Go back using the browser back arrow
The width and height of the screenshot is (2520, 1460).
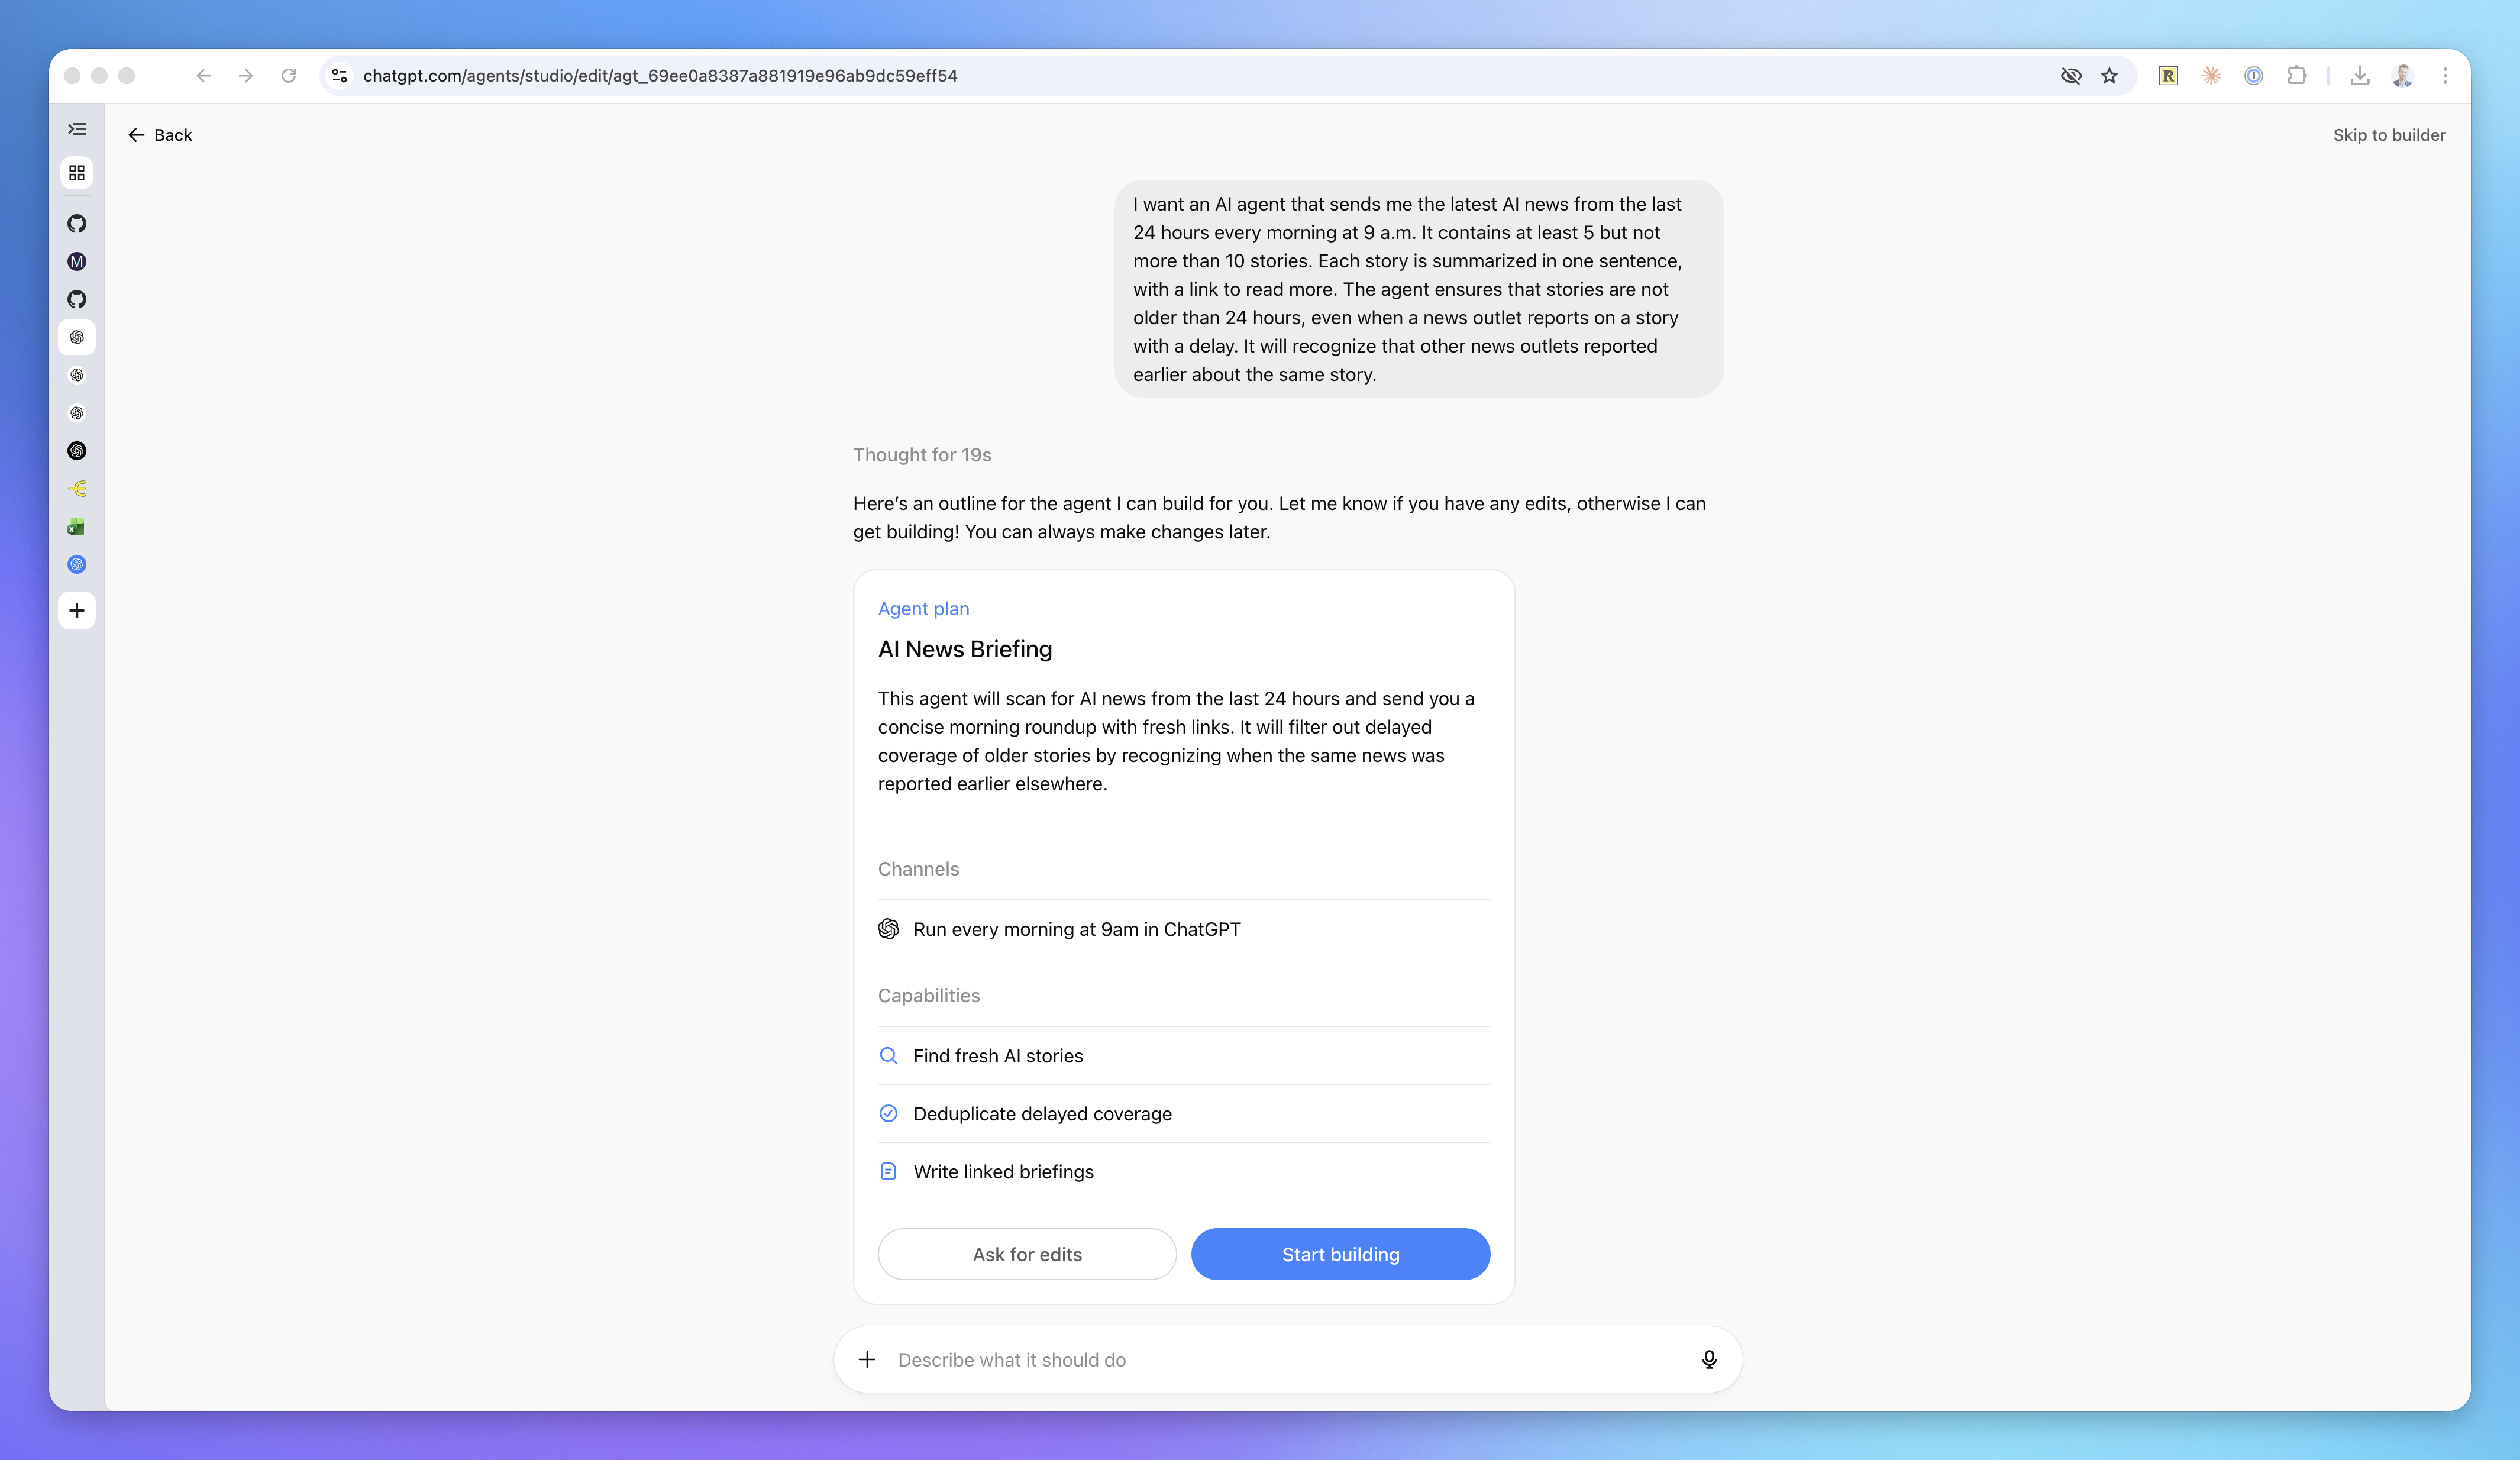pos(204,76)
